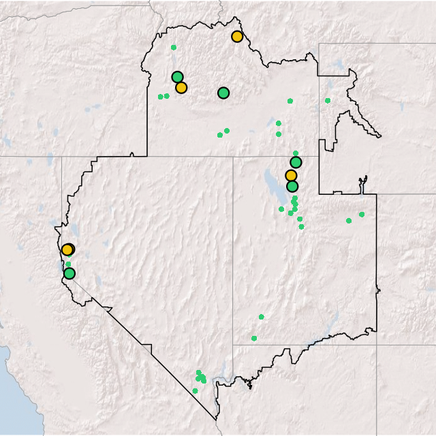
Task: Select the lower of the two small dots in southwestern Utah
Action: click(254, 339)
